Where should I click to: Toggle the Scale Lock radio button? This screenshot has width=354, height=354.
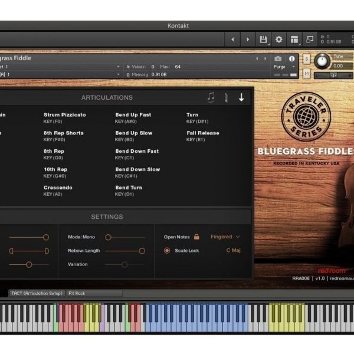click(x=167, y=251)
